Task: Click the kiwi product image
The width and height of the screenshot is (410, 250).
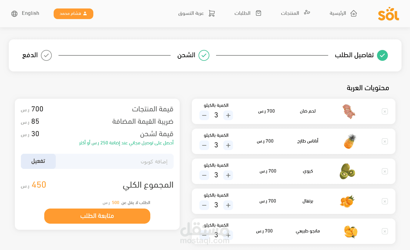Action: click(x=347, y=171)
